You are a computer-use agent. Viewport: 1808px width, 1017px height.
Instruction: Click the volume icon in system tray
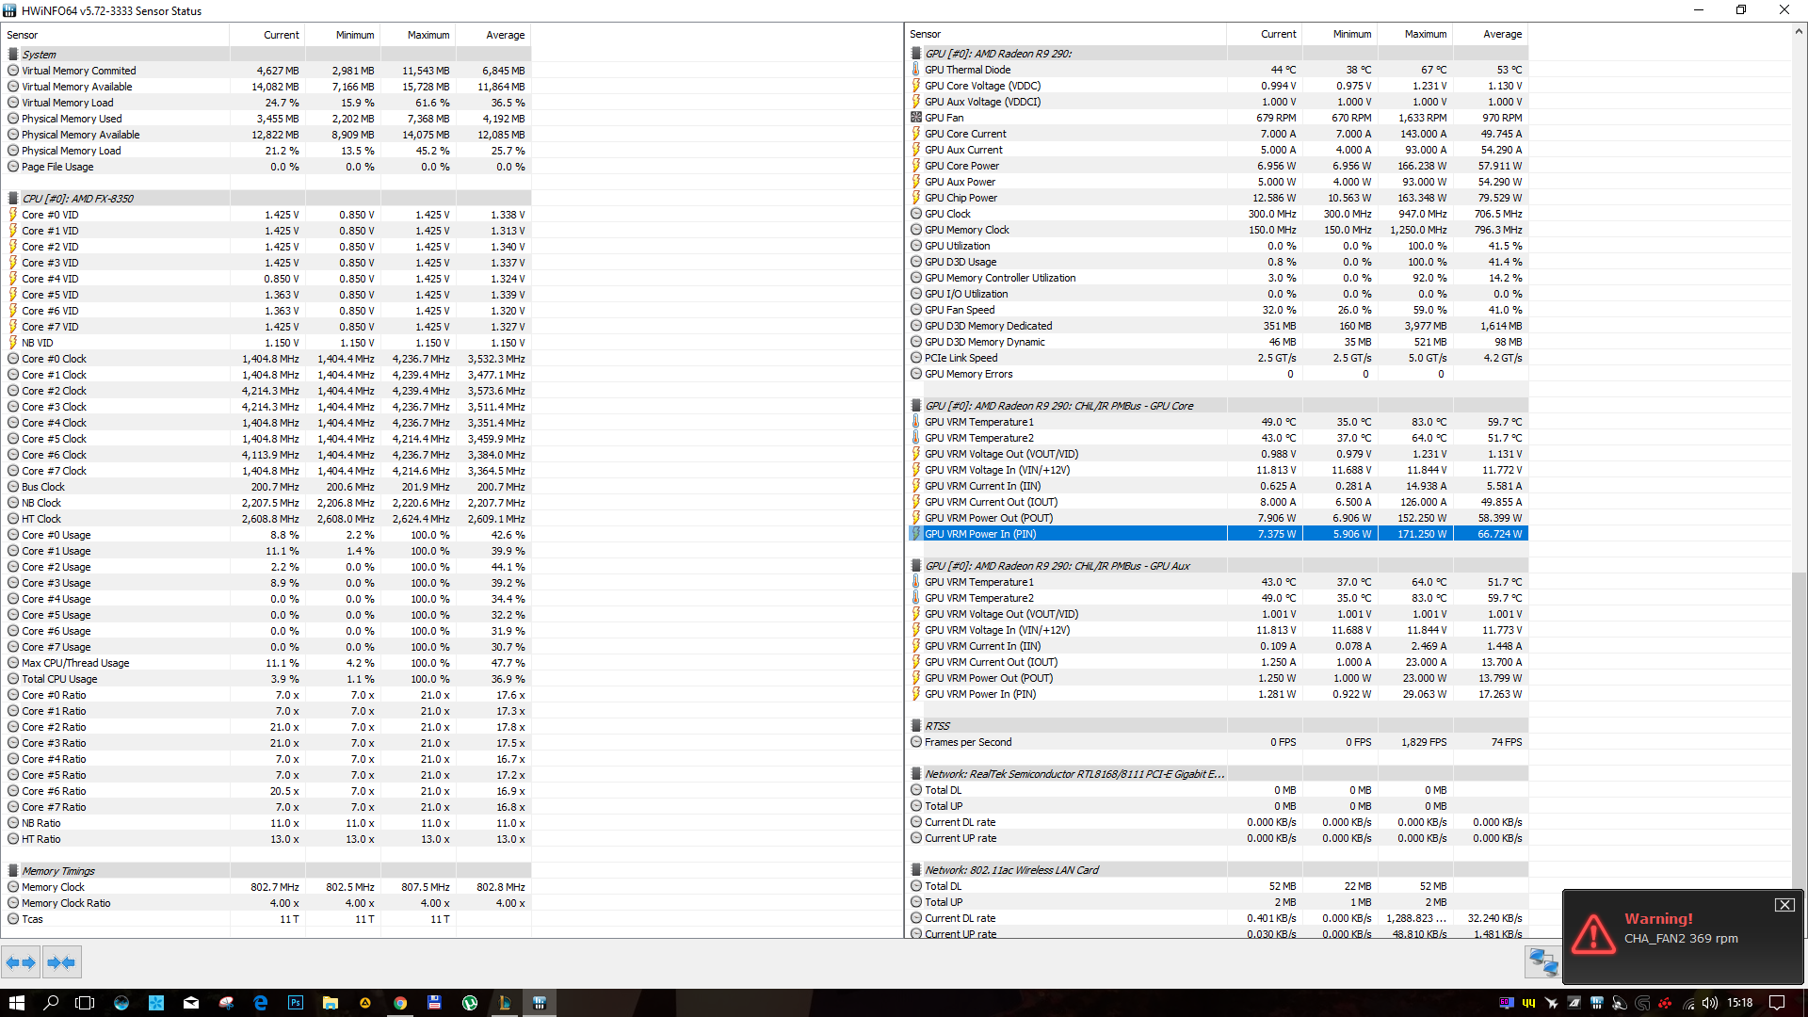point(1709,1003)
